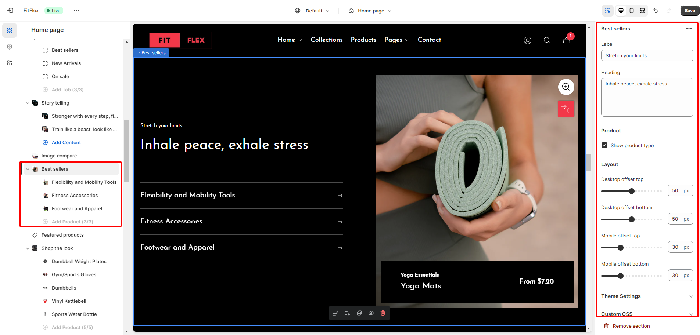Open the apps icon in left sidebar

10,63
